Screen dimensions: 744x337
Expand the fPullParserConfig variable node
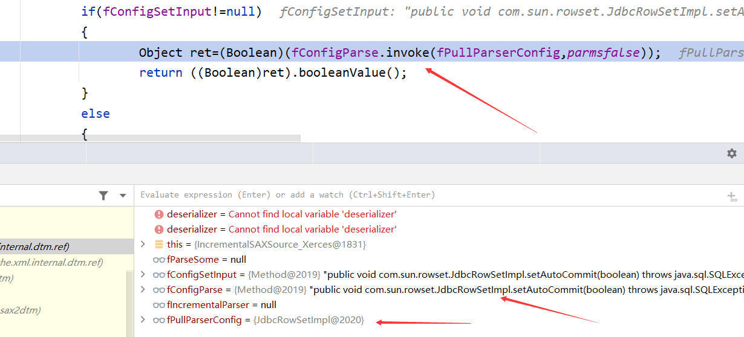click(143, 319)
